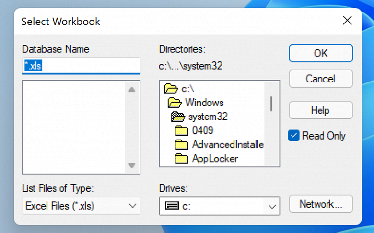This screenshot has height=233, width=374.
Task: Open the Help button
Action: click(x=320, y=110)
